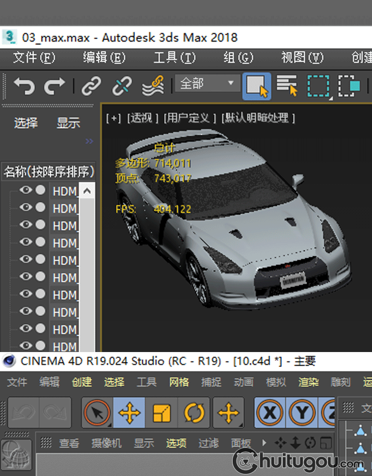Click the second HDM object's color circle

click(40, 207)
